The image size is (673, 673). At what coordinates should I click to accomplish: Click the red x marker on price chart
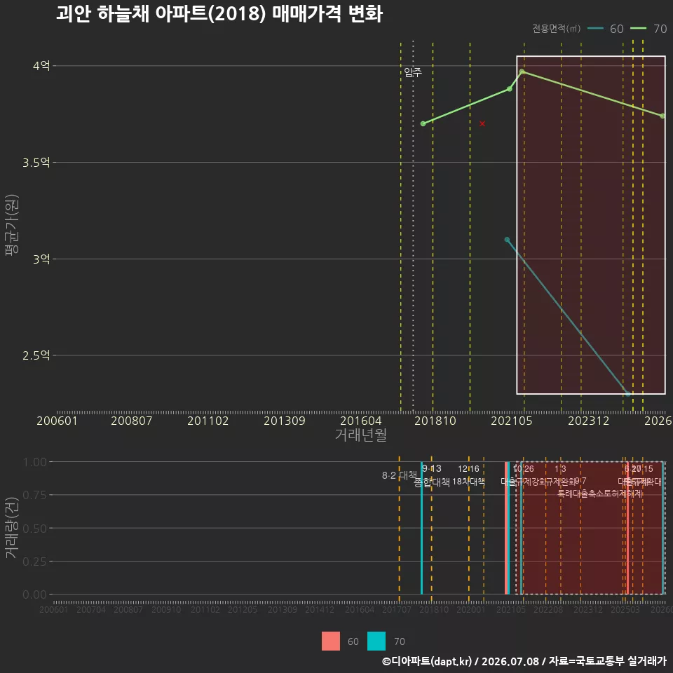click(482, 123)
